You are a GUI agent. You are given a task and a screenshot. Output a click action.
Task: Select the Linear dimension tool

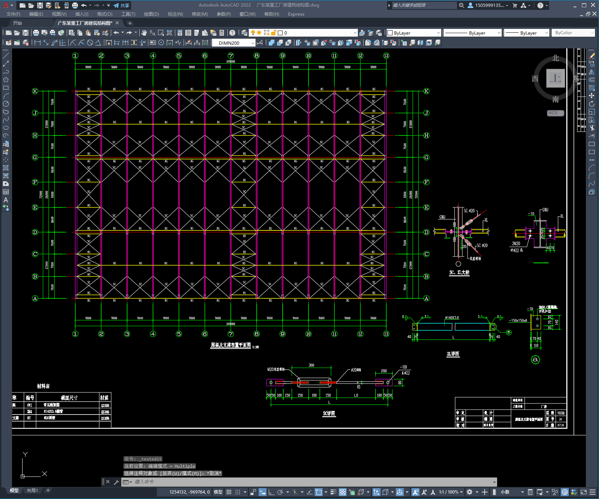click(x=38, y=43)
